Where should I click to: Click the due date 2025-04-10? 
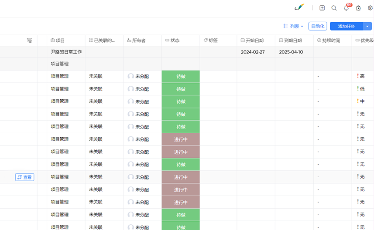tap(291, 52)
